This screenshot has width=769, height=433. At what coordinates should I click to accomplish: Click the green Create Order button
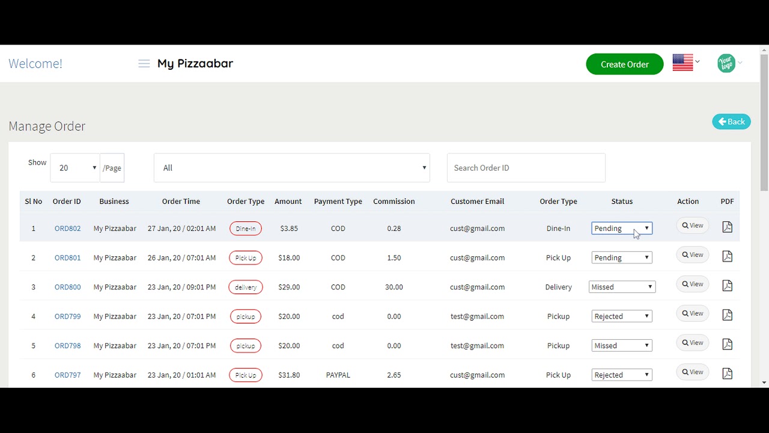click(625, 64)
